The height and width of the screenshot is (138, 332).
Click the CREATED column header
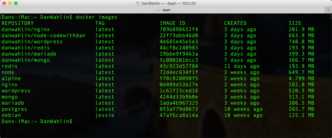click(x=236, y=23)
